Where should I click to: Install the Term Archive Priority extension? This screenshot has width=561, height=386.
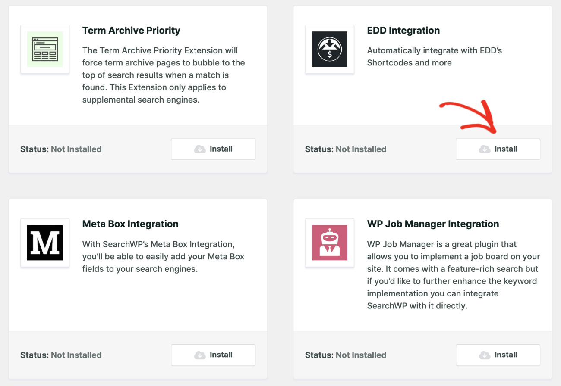pyautogui.click(x=213, y=149)
